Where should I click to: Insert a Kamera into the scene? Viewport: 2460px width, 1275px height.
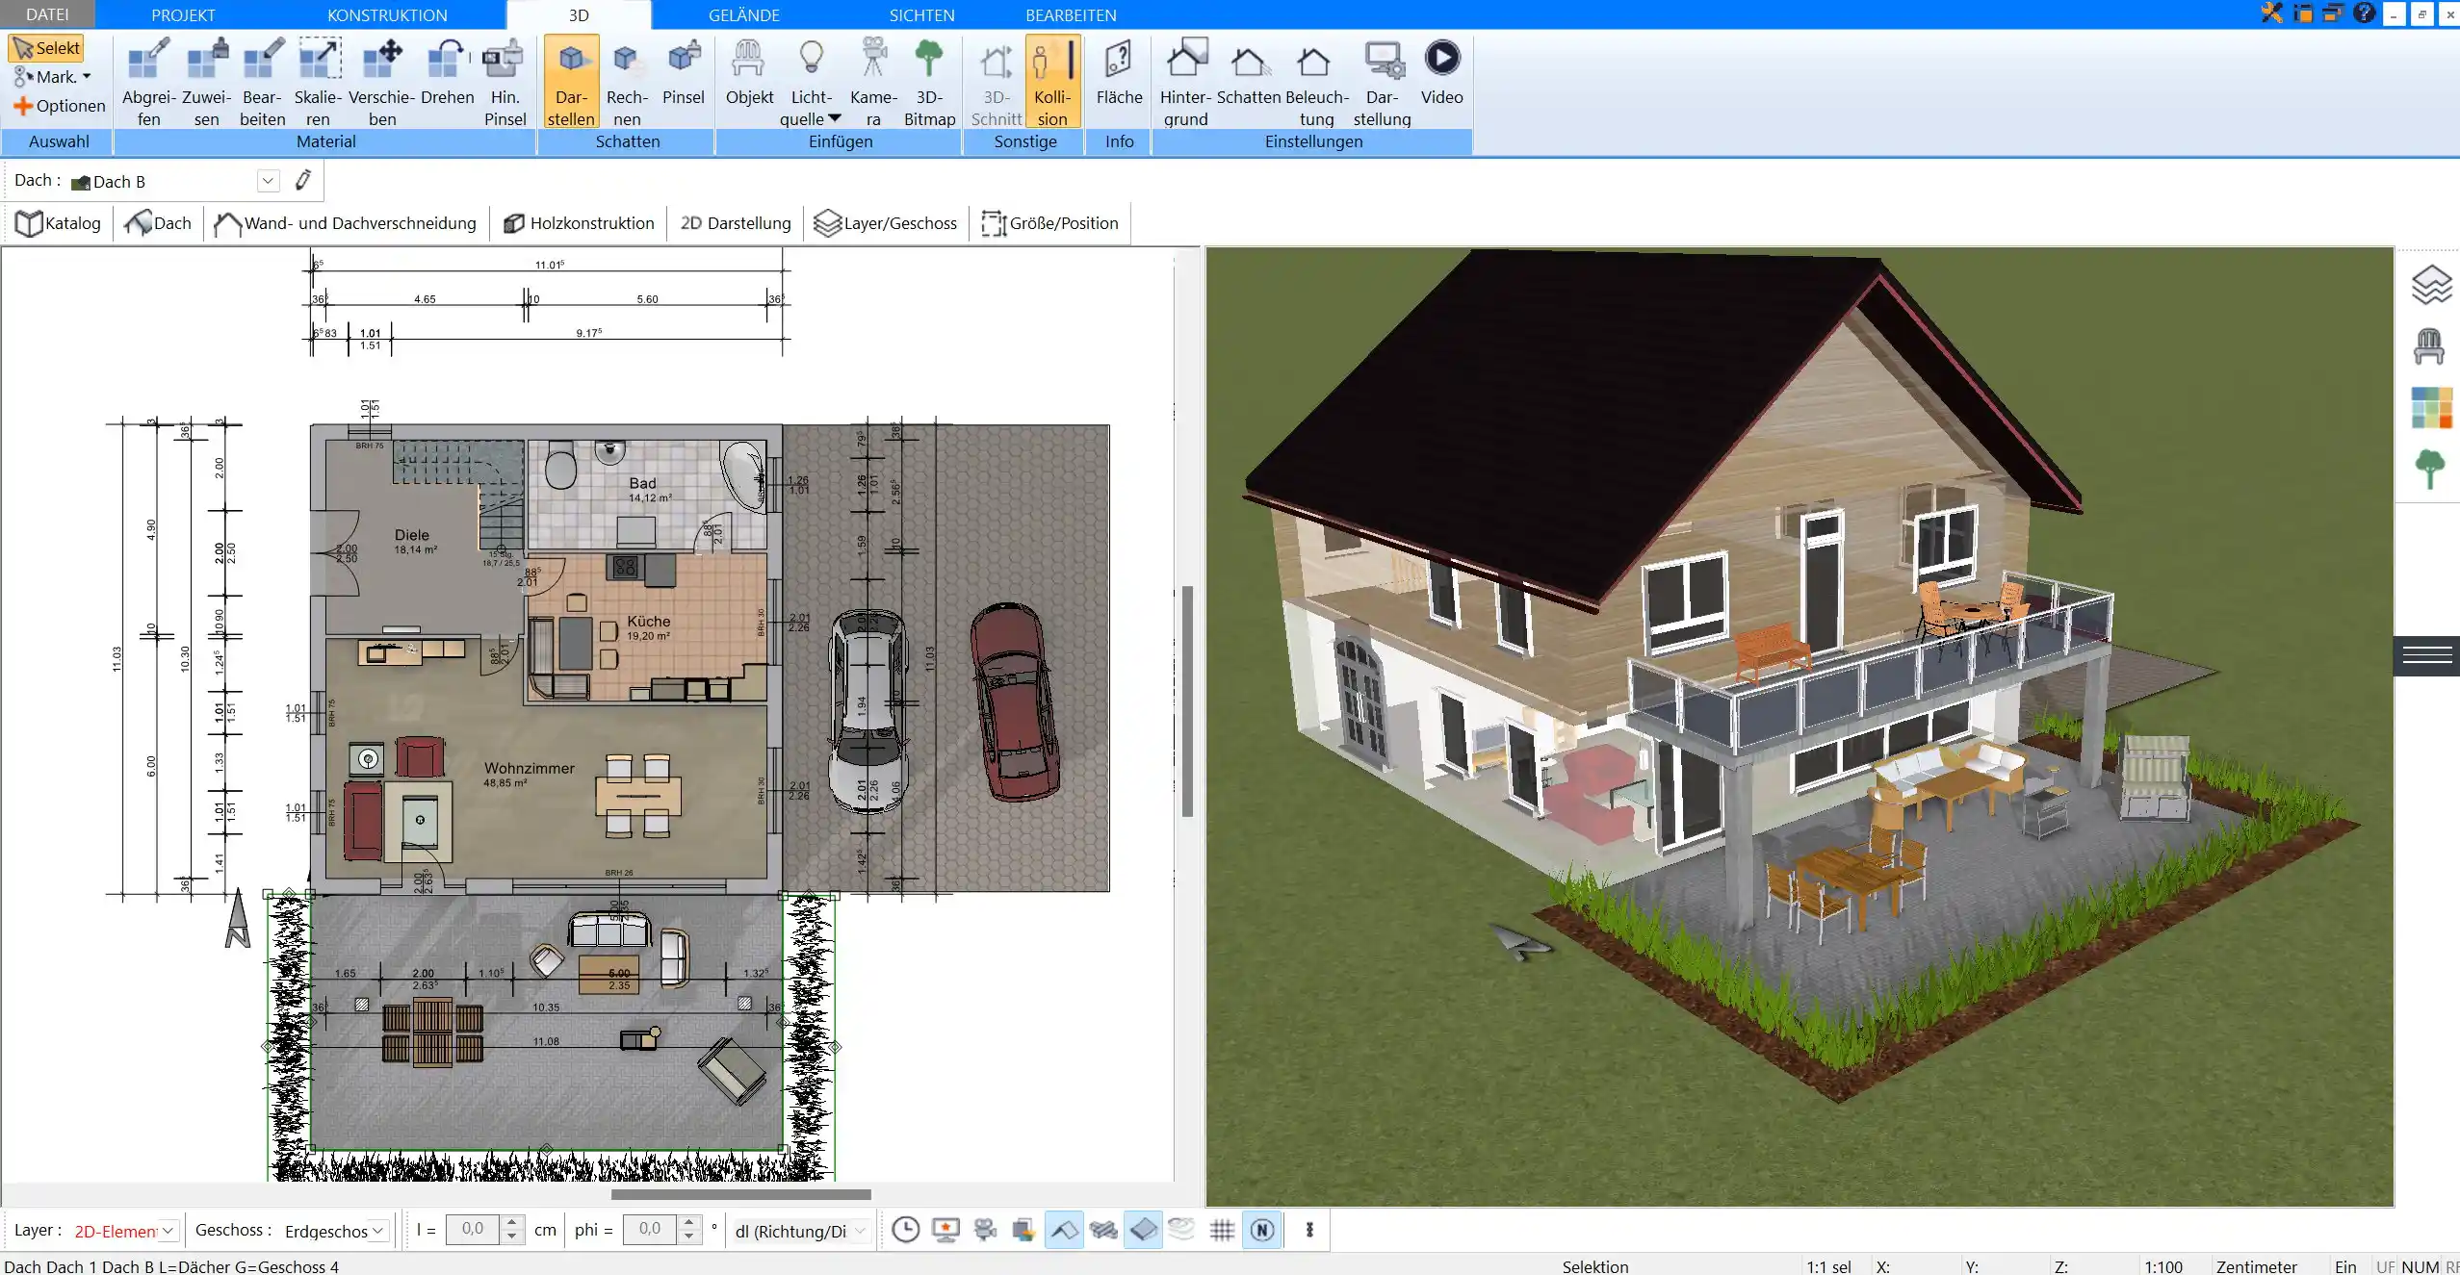coord(873,82)
